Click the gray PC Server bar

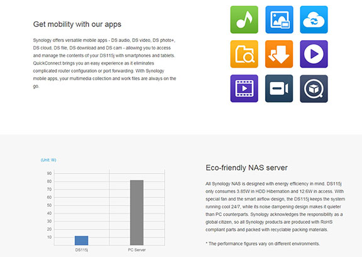(136, 212)
